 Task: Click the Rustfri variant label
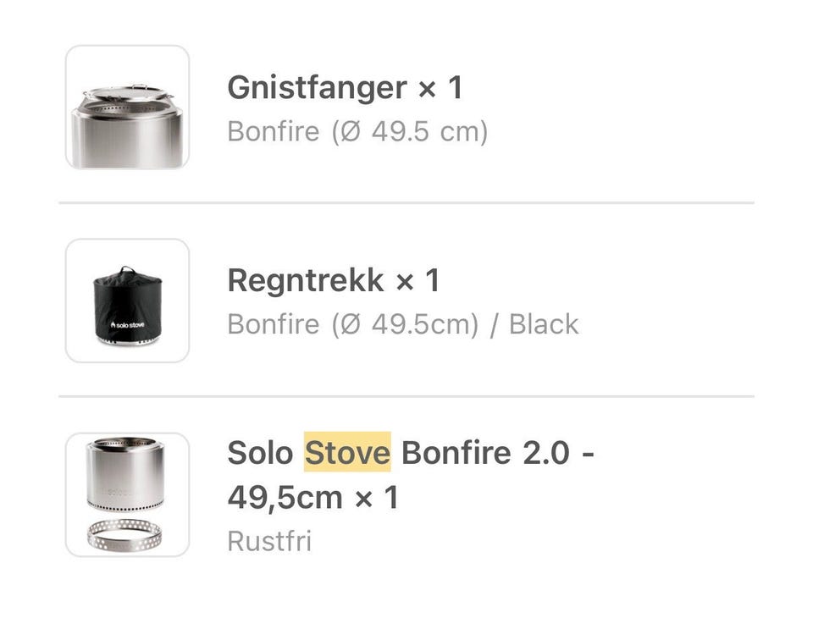tap(269, 542)
